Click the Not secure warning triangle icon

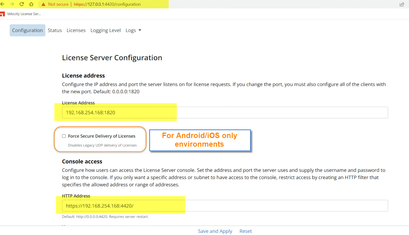(x=43, y=4)
